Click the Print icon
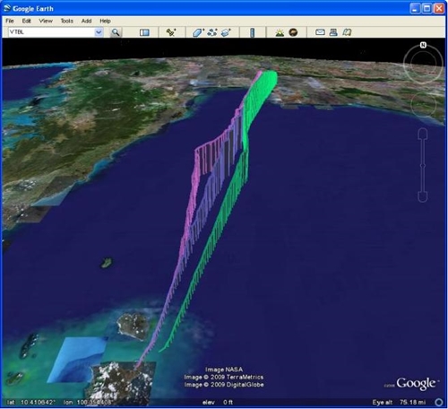448x409 pixels. click(x=333, y=32)
